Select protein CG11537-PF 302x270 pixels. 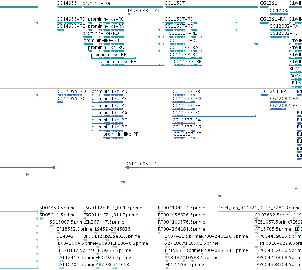pyautogui.click(x=185, y=138)
